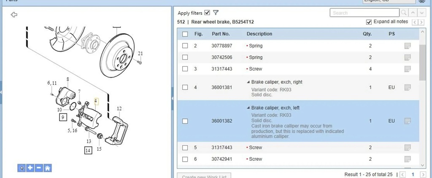
Task: Click inside the Search field
Action: pos(364,13)
